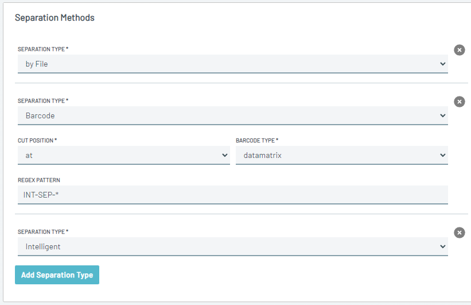Screen dimensions: 471x305
Task: Remove the Barcode separation method
Action: tap(460, 102)
